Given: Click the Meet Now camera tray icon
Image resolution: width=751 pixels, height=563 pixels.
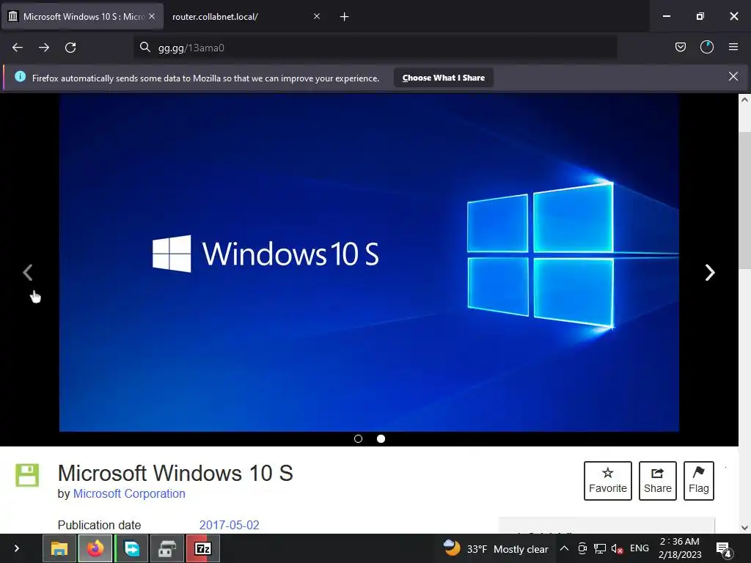Looking at the screenshot, I should (x=582, y=548).
